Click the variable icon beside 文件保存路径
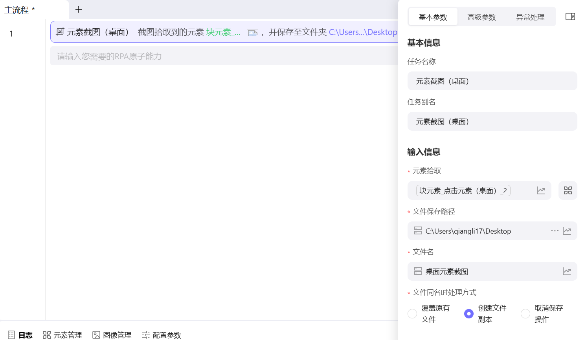The image size is (586, 340). (566, 231)
